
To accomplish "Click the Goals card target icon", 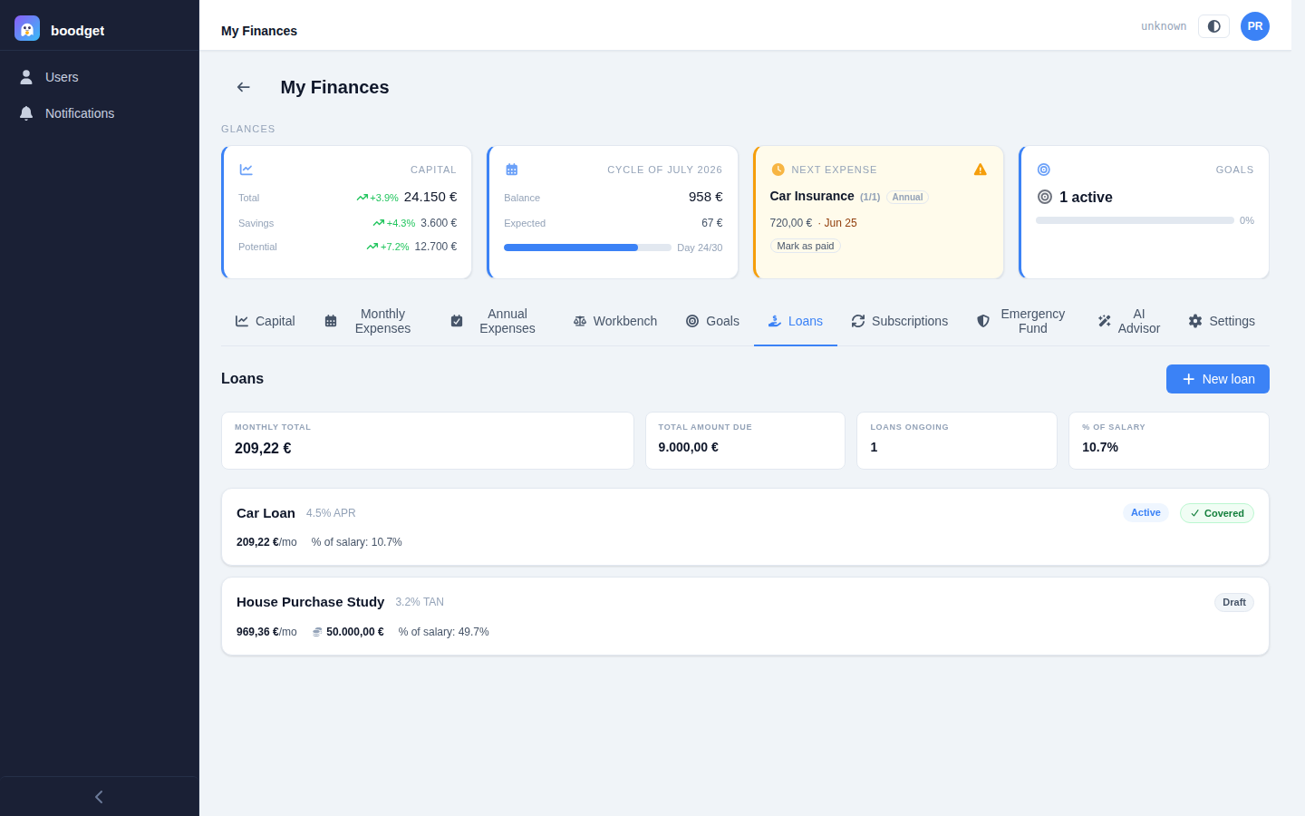I will [1043, 170].
